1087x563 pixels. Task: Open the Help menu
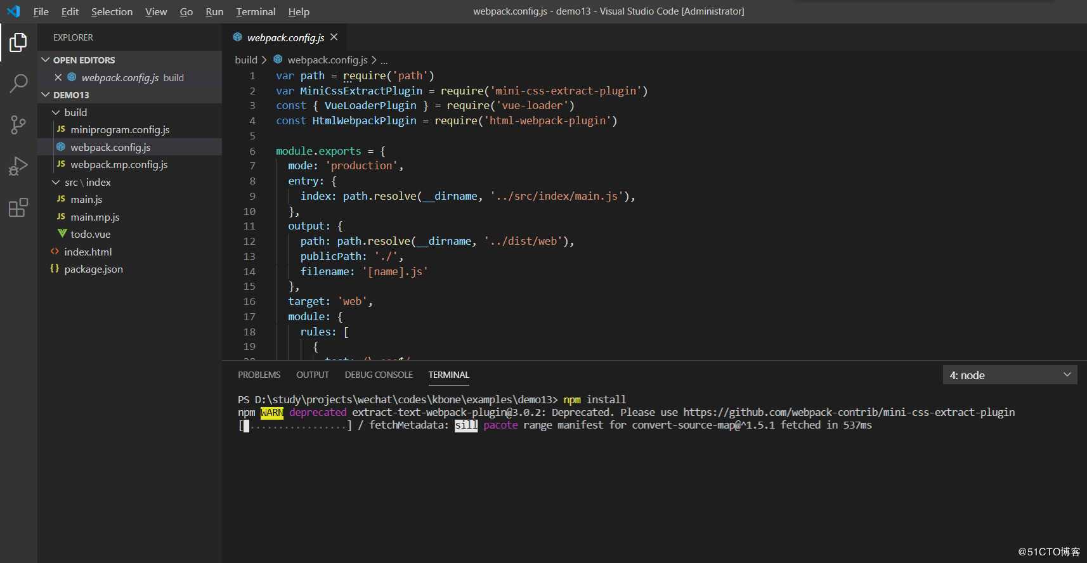[x=299, y=11]
